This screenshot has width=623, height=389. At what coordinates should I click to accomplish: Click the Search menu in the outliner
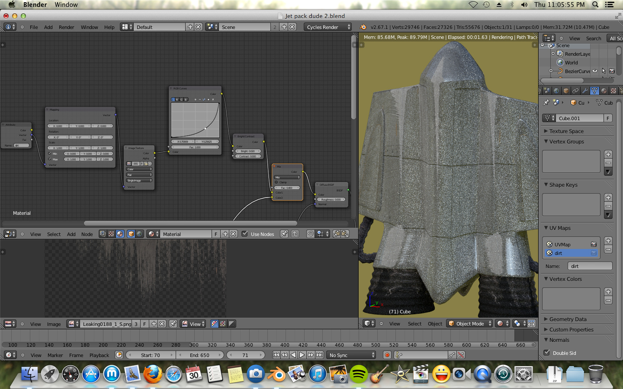pos(594,38)
